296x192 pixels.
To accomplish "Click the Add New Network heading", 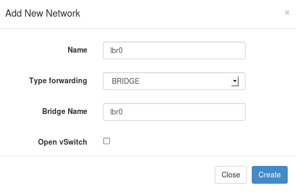I will (43, 14).
